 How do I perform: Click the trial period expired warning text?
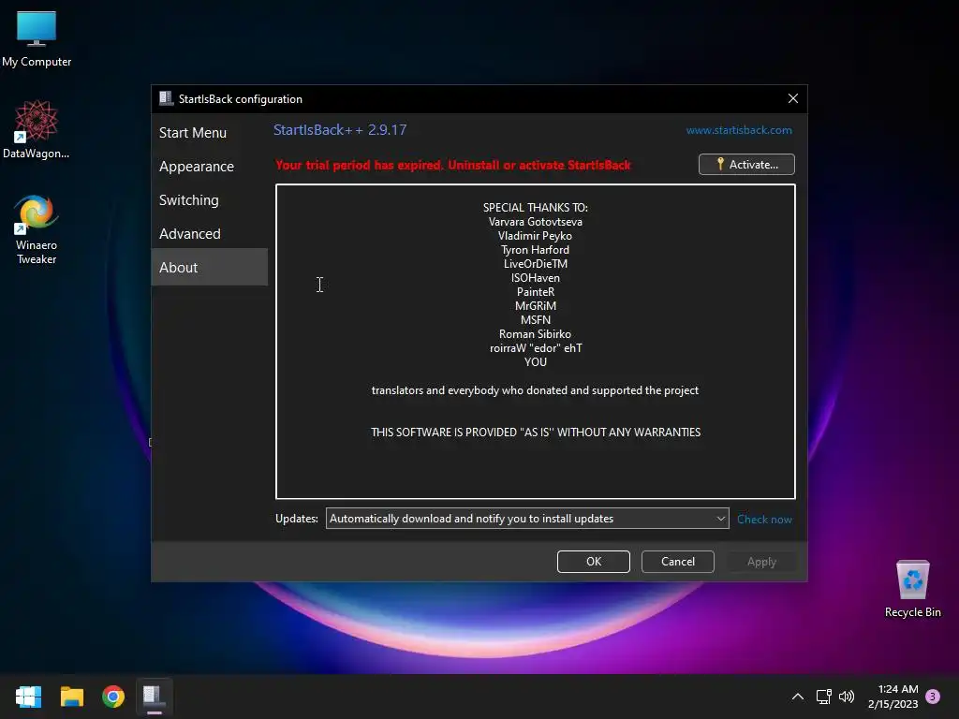[453, 165]
